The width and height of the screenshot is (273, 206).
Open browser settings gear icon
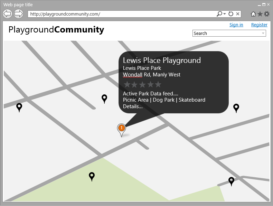click(266, 14)
